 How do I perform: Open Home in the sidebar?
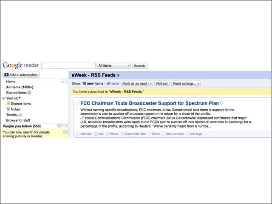coord(11,82)
